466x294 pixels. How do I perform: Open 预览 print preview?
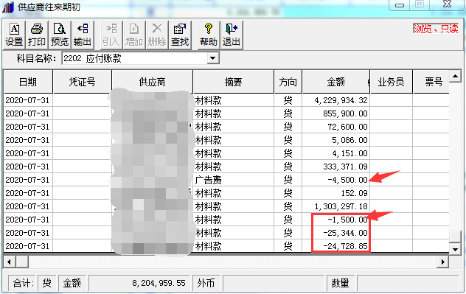[60, 35]
